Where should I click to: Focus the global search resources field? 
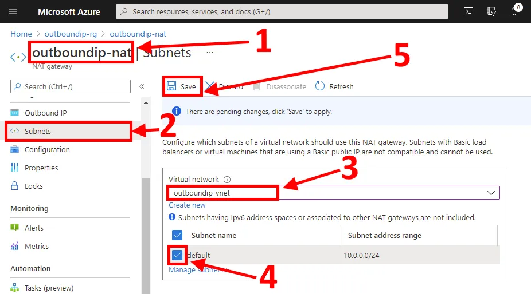[x=282, y=11]
